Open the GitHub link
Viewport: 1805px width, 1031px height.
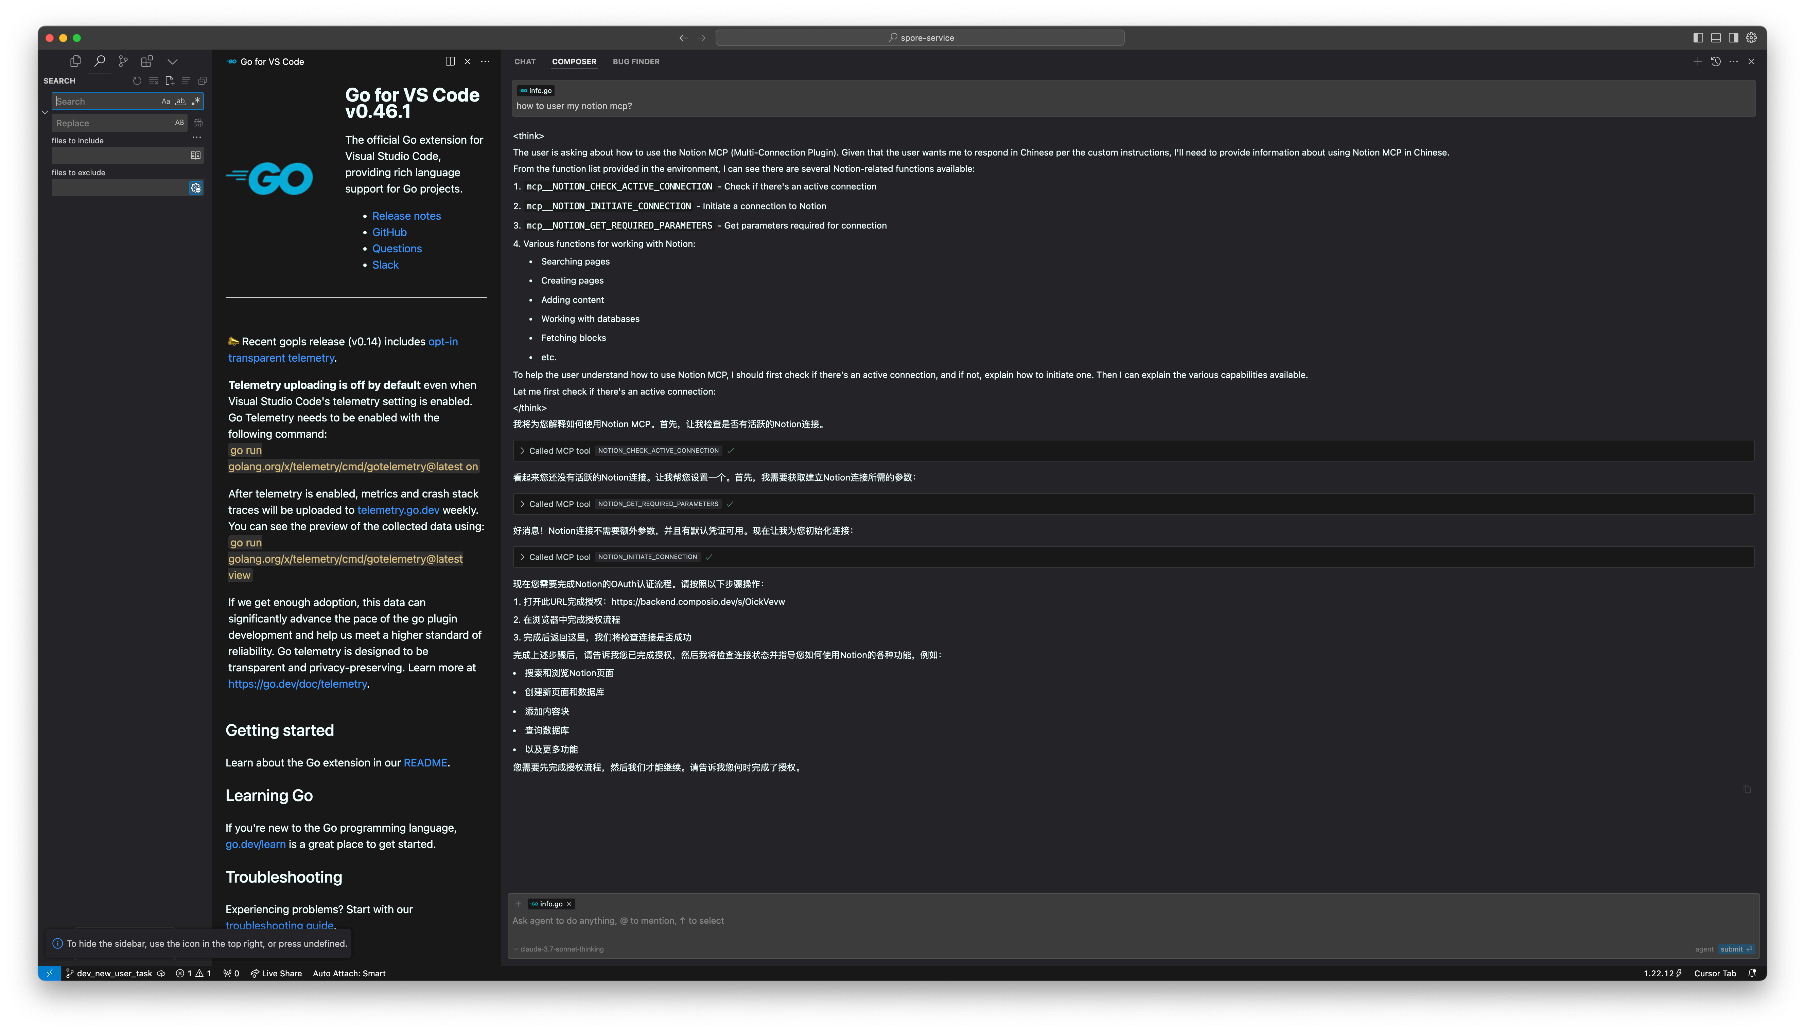click(390, 232)
